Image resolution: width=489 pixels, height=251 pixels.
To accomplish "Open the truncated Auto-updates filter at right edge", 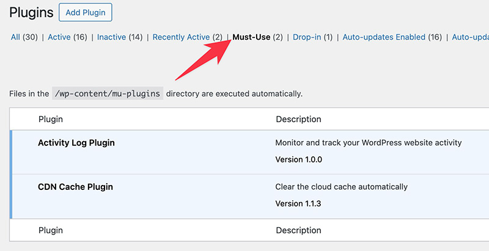I will 470,37.
